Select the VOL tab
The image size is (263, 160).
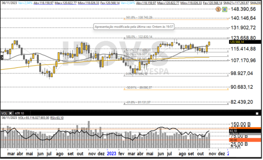(x=4, y=113)
